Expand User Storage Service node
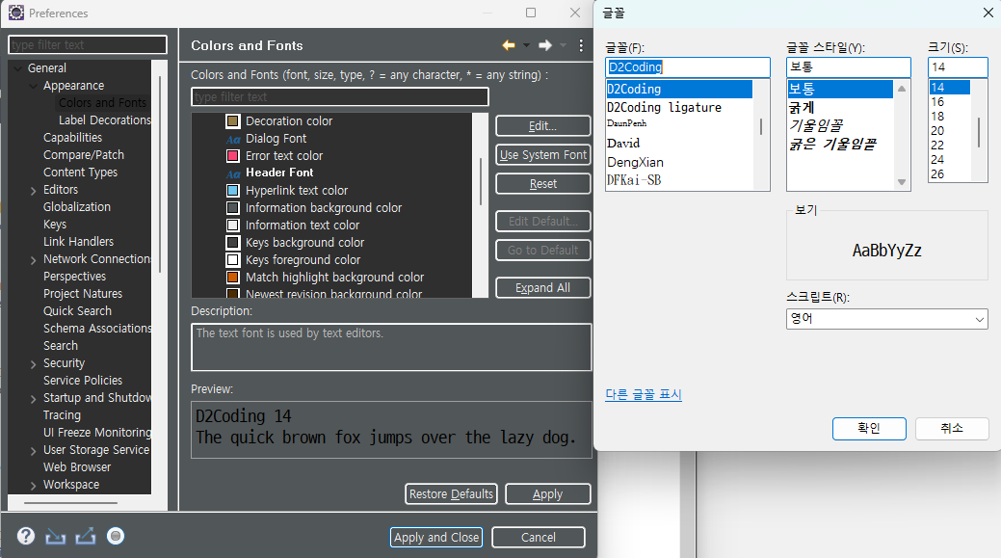The height and width of the screenshot is (558, 1001). (x=33, y=451)
